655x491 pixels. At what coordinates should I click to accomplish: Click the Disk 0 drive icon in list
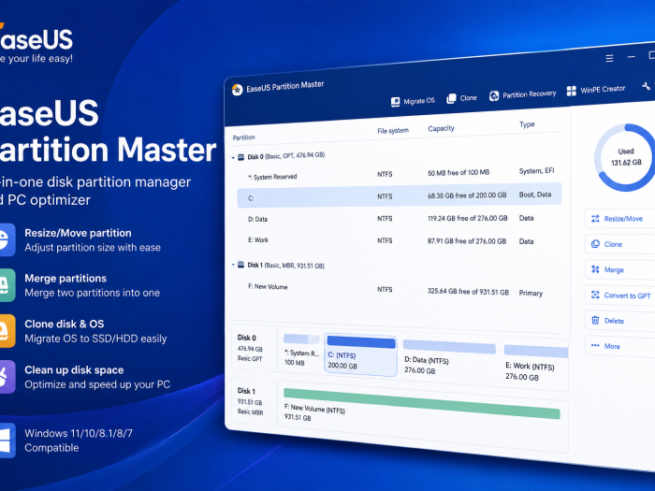pos(241,157)
